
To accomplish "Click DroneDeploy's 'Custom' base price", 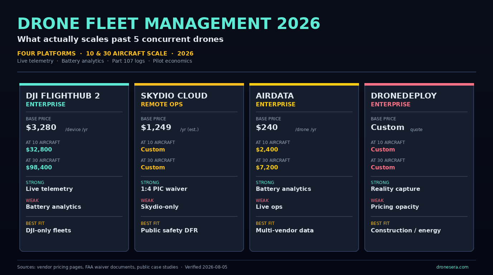I will tap(388, 127).
